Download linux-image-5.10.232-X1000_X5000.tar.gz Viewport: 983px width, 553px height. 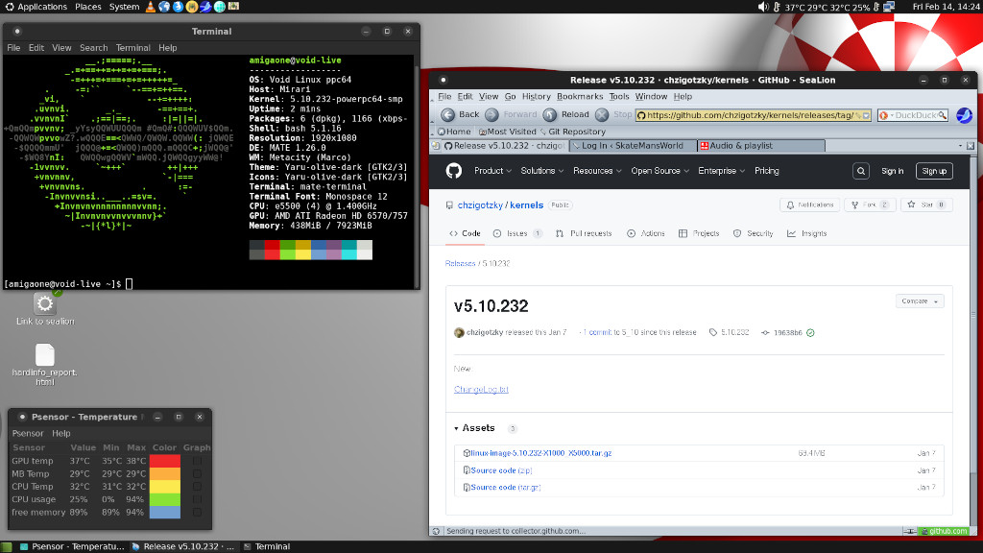click(x=541, y=453)
